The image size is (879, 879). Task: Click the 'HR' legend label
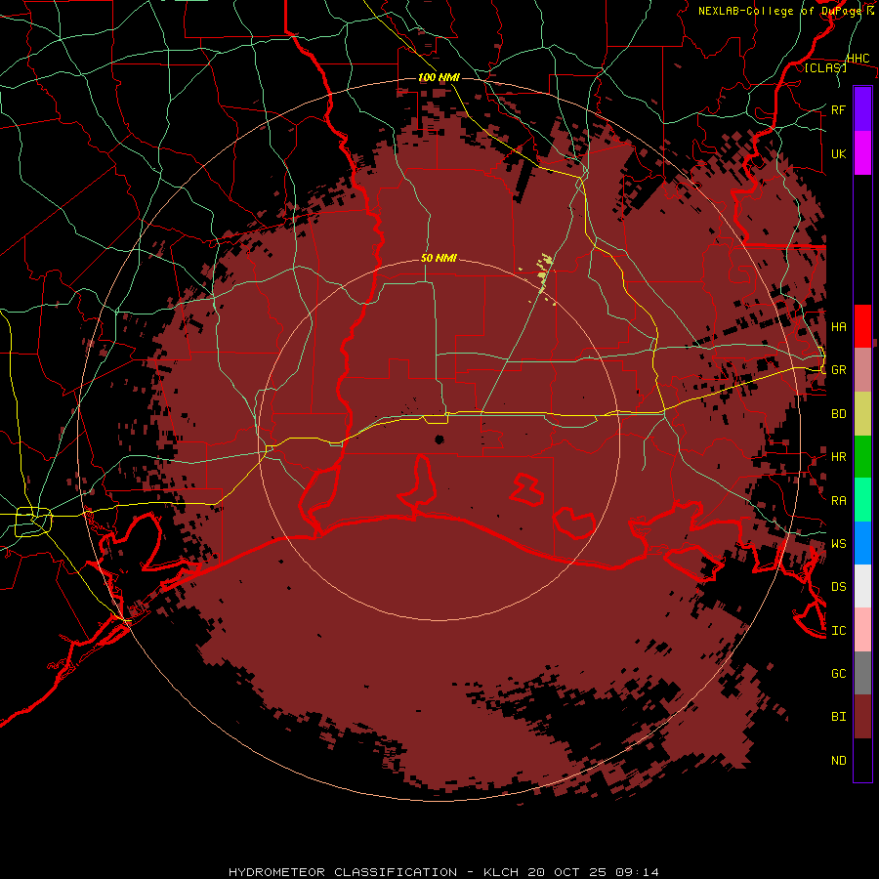(x=839, y=457)
